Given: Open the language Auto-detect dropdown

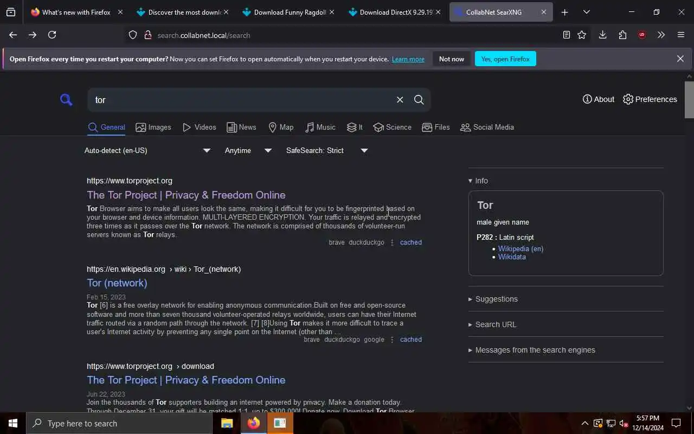Looking at the screenshot, I should click(147, 150).
